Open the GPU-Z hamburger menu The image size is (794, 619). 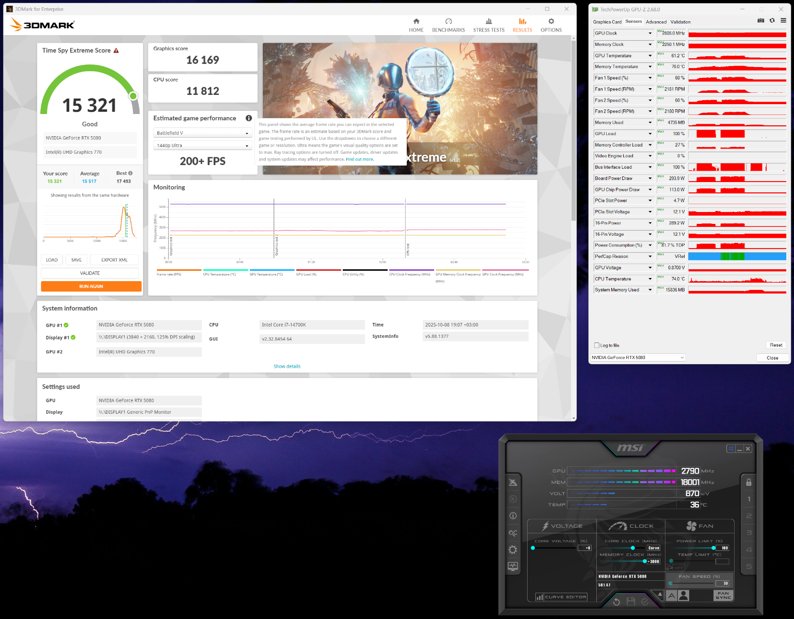tap(783, 21)
